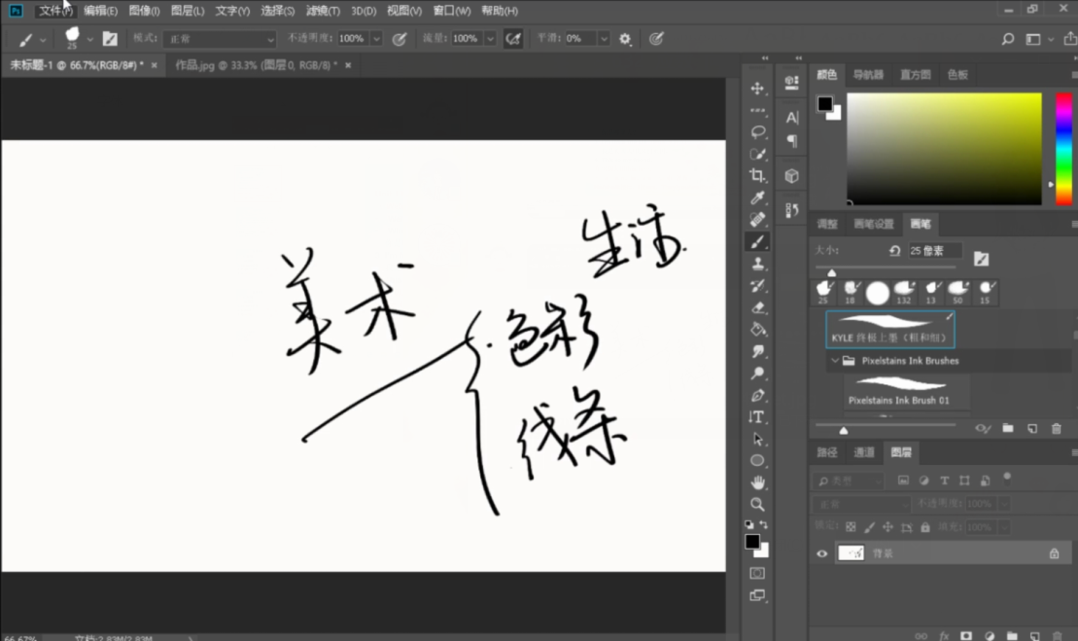
Task: Collapse the Pixelstains Ink Brushes folder
Action: [834, 361]
